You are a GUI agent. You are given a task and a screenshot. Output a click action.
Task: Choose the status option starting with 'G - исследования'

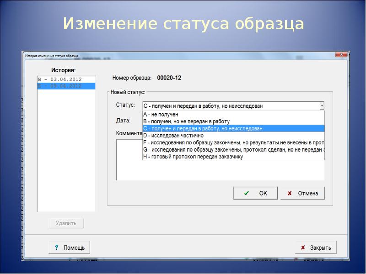(233, 149)
